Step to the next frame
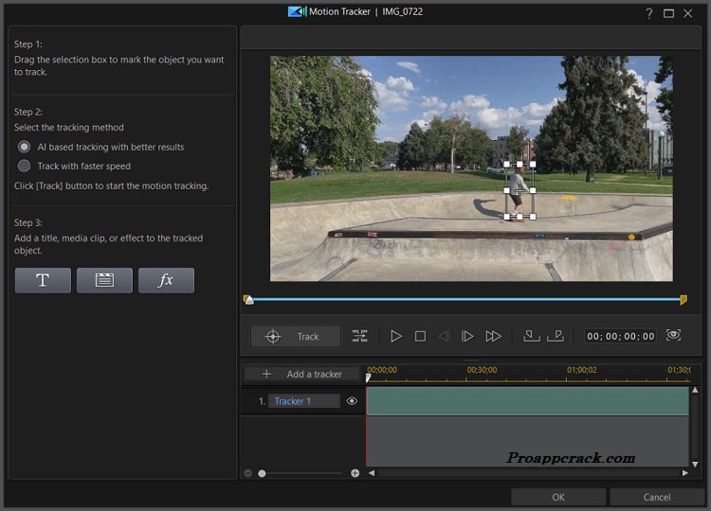This screenshot has width=711, height=511. click(x=467, y=336)
